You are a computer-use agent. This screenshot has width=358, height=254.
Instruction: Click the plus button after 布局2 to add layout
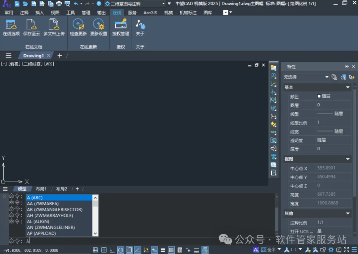(77, 189)
